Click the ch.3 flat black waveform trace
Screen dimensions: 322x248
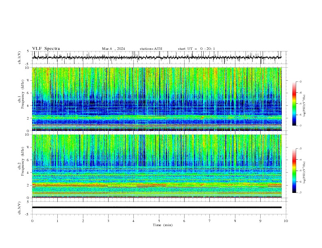157,207
